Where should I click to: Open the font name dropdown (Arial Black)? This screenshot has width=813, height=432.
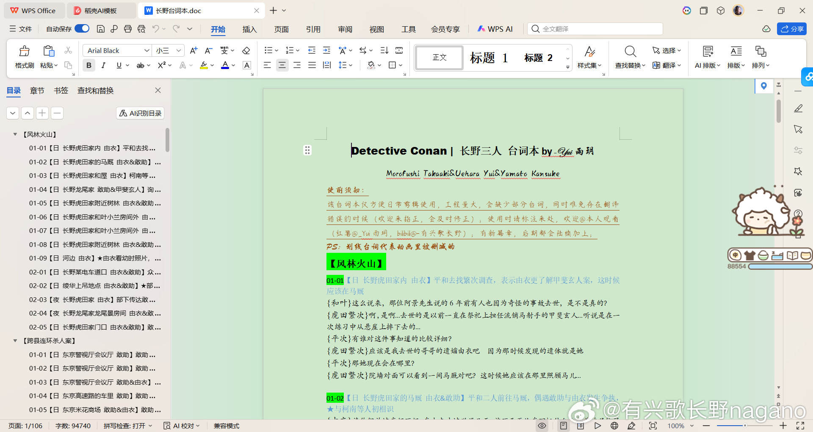147,50
